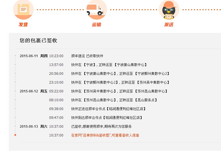Select the 发货 stage label

coord(23,24)
